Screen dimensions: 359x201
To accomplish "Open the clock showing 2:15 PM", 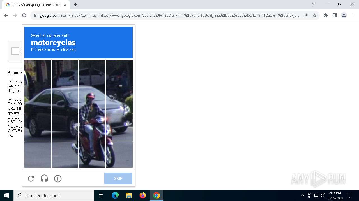I will pyautogui.click(x=335, y=195).
